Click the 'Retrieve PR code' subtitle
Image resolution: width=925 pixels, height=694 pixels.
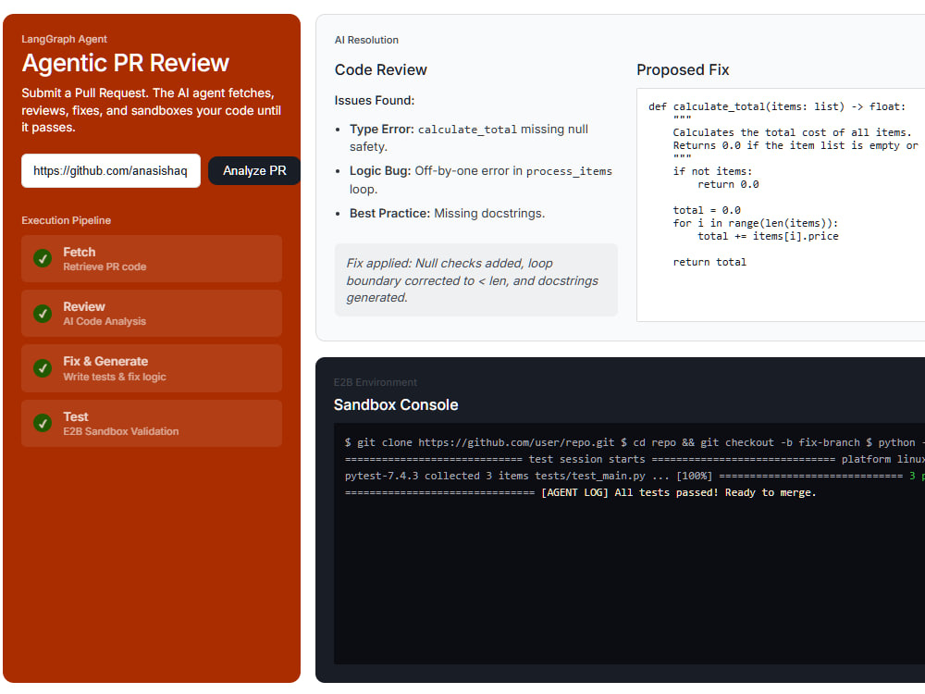pyautogui.click(x=105, y=266)
